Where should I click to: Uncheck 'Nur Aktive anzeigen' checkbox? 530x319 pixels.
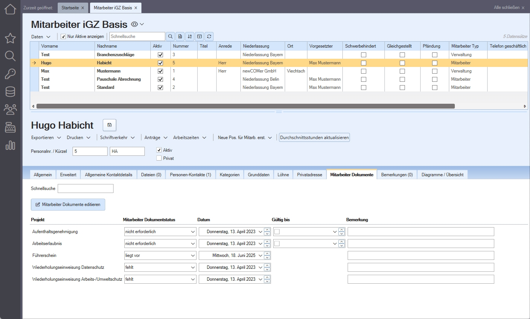click(x=63, y=36)
